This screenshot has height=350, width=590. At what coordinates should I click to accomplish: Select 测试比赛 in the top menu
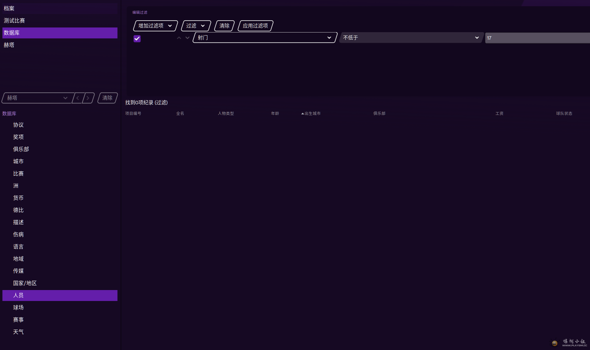tap(14, 21)
